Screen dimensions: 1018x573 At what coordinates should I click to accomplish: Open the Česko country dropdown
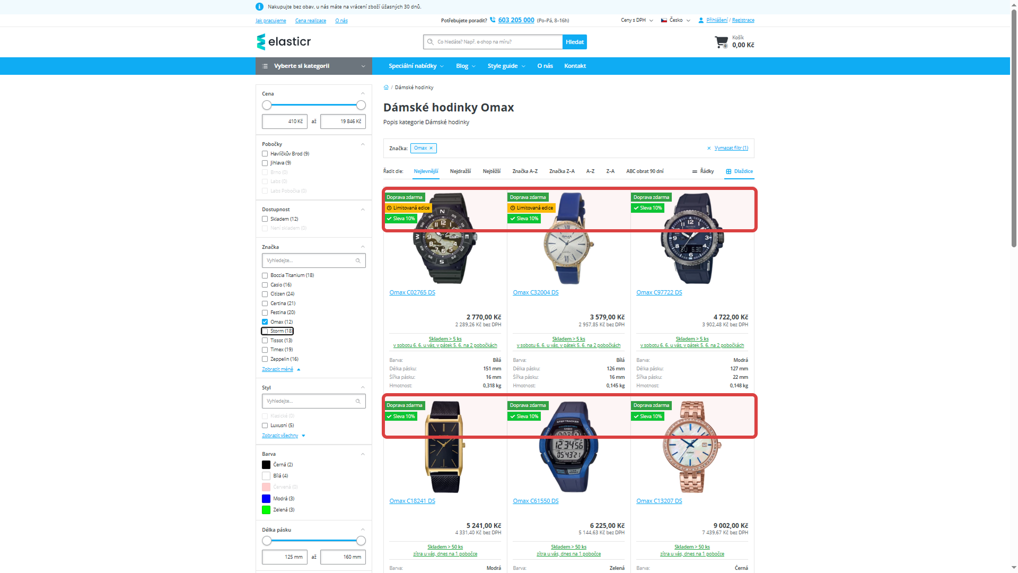tap(675, 20)
